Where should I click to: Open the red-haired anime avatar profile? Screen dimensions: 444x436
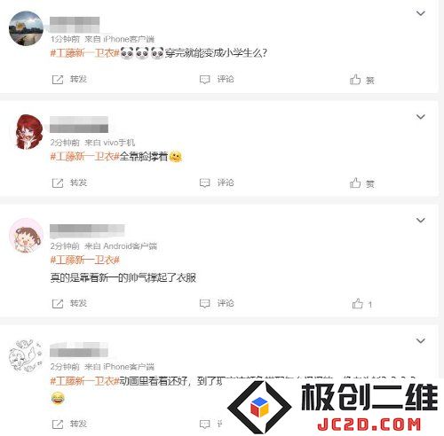click(x=28, y=132)
